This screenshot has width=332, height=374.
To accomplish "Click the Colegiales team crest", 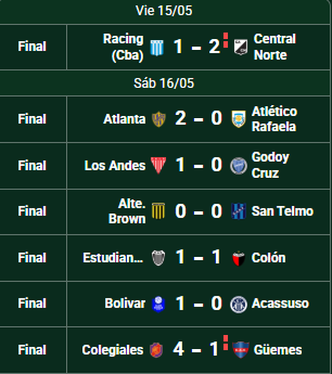I will click(156, 350).
